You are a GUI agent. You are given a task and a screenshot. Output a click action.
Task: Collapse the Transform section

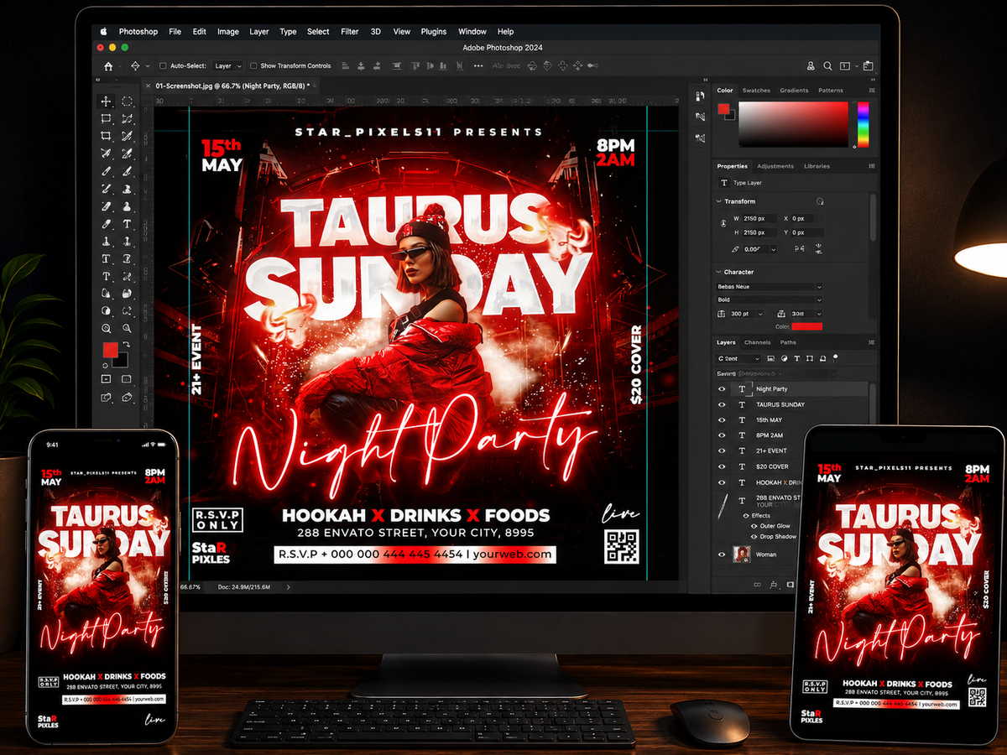click(x=719, y=201)
